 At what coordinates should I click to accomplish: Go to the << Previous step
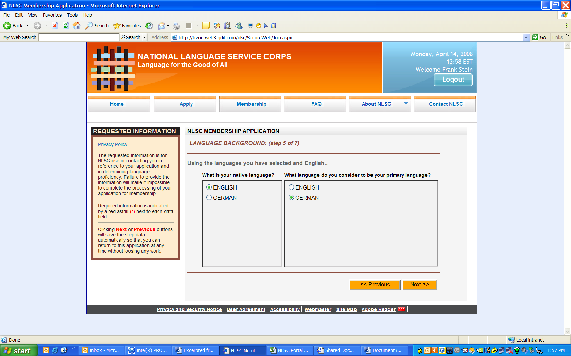375,285
